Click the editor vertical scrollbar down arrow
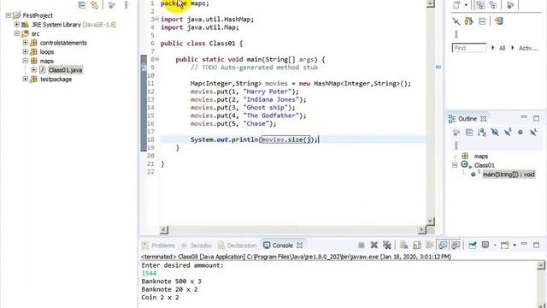 tap(431, 221)
